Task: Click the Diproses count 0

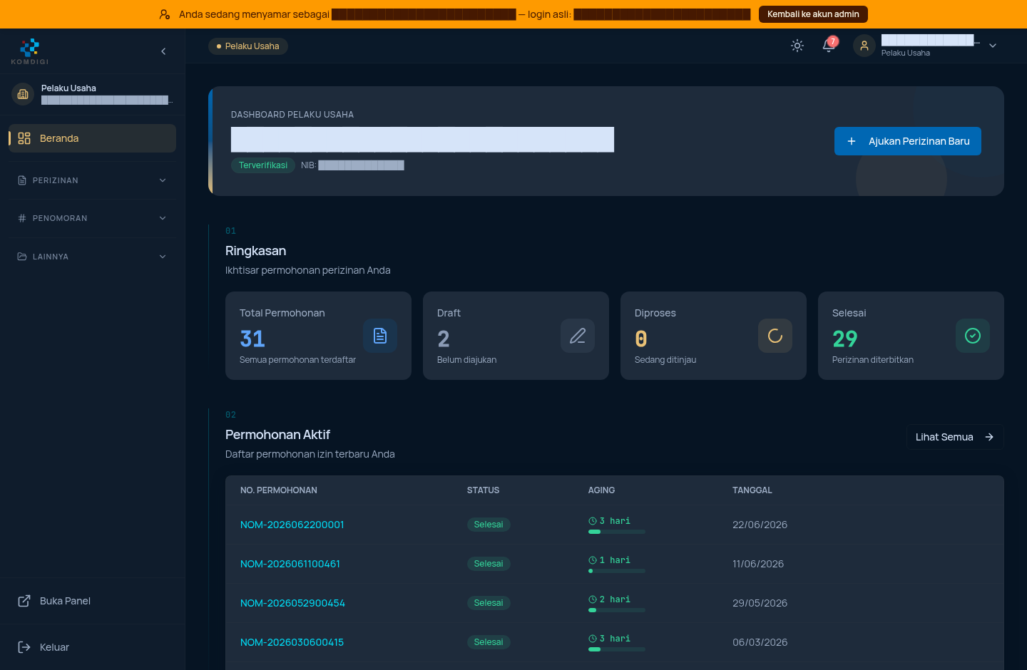Action: pyautogui.click(x=641, y=339)
